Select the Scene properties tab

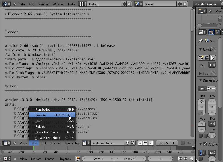click(217, 32)
